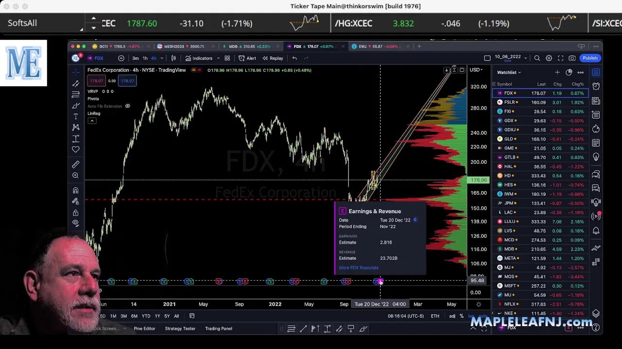Activate the zoom-in magnifier tool

pos(76,175)
